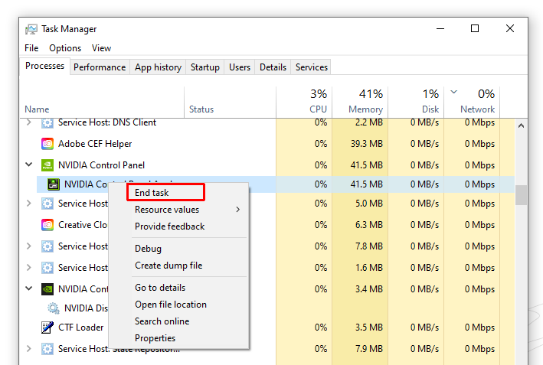Expand the Service Host row using 5.0 MB
This screenshot has height=365, width=543.
coord(29,204)
